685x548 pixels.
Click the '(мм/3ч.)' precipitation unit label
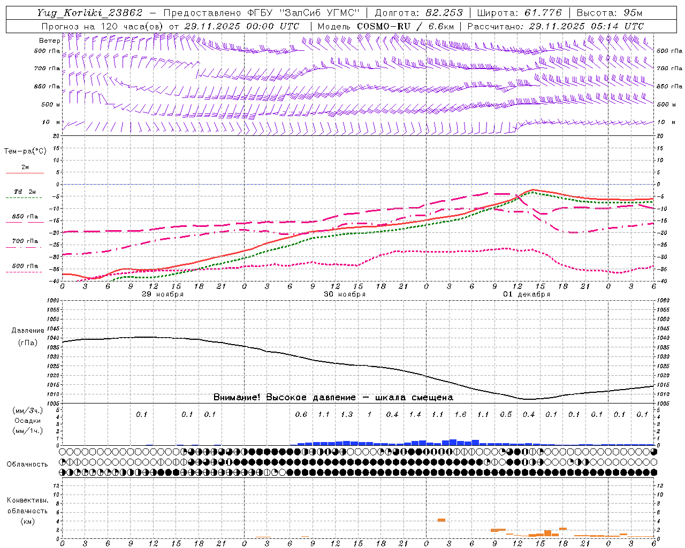point(28,410)
